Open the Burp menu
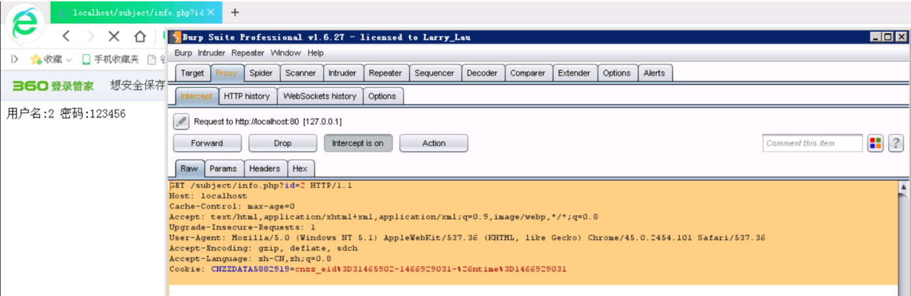This screenshot has width=911, height=296. coord(183,53)
